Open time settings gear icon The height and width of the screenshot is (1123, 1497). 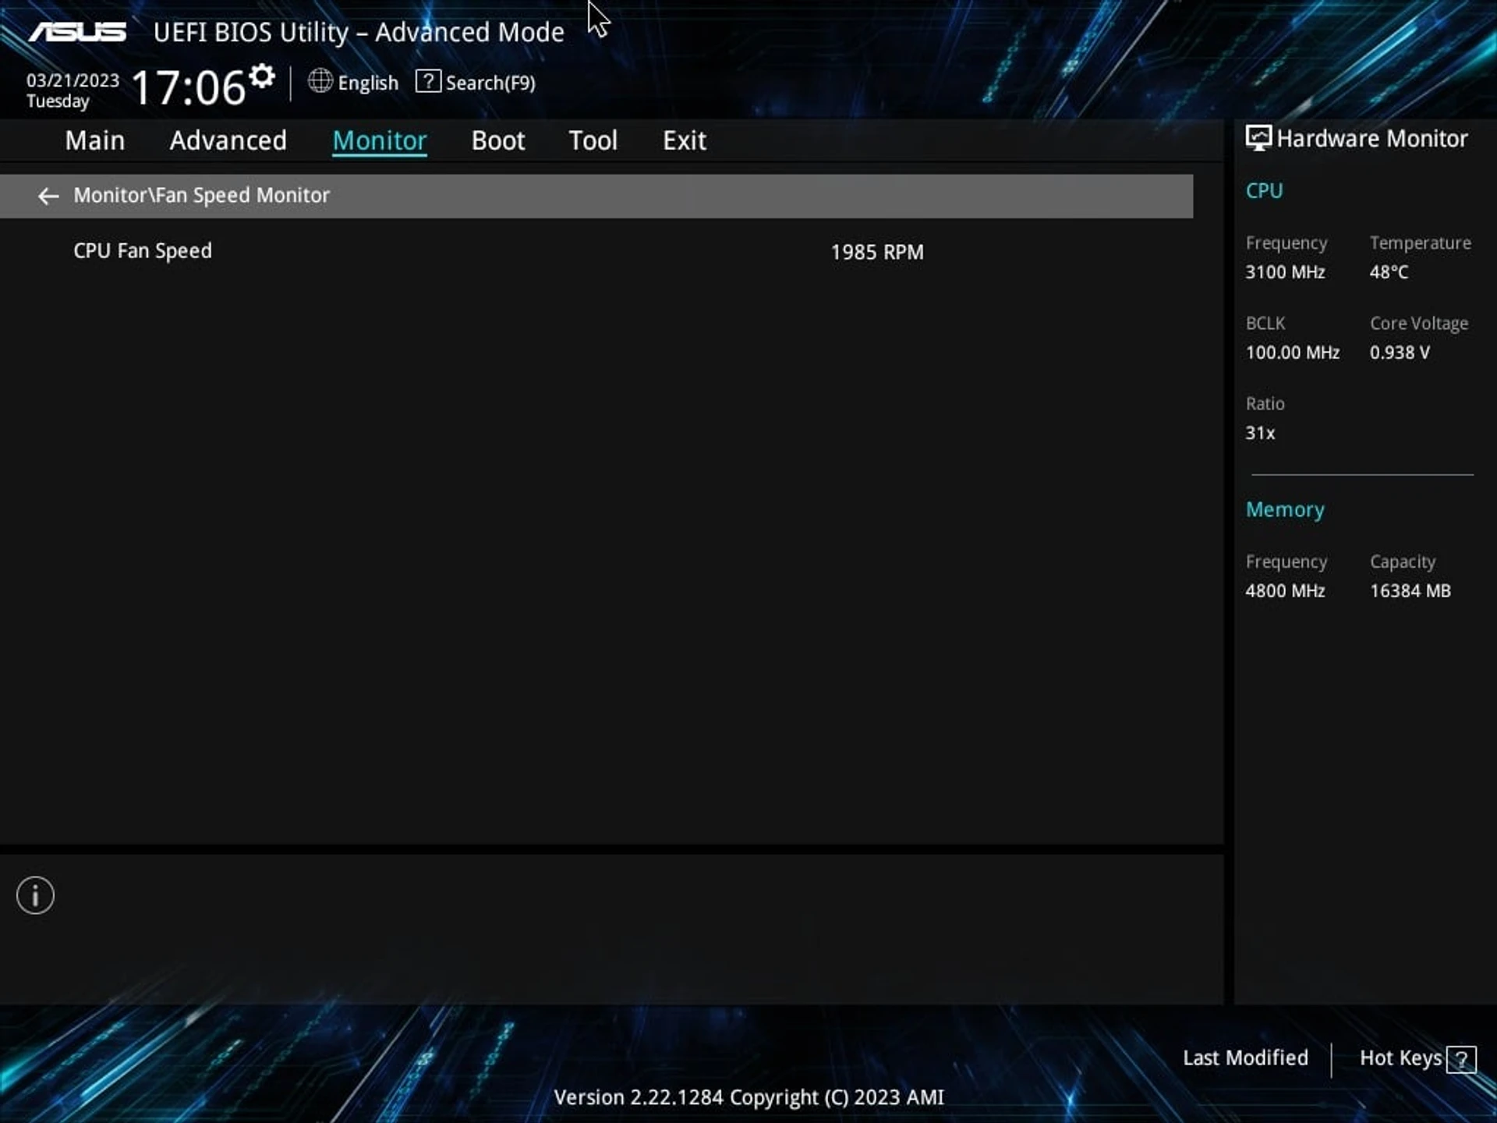pyautogui.click(x=262, y=76)
